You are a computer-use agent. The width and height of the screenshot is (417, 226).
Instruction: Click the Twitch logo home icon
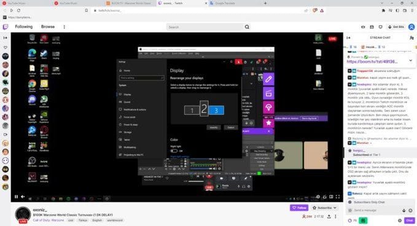coord(6,27)
